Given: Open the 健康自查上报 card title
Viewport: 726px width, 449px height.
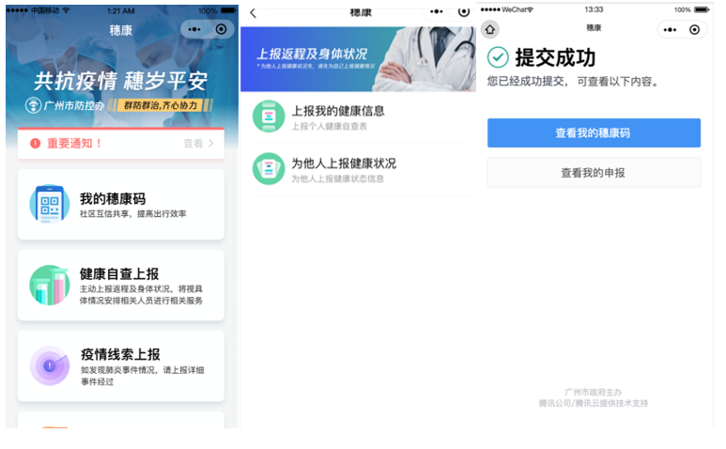Looking at the screenshot, I should click(119, 274).
